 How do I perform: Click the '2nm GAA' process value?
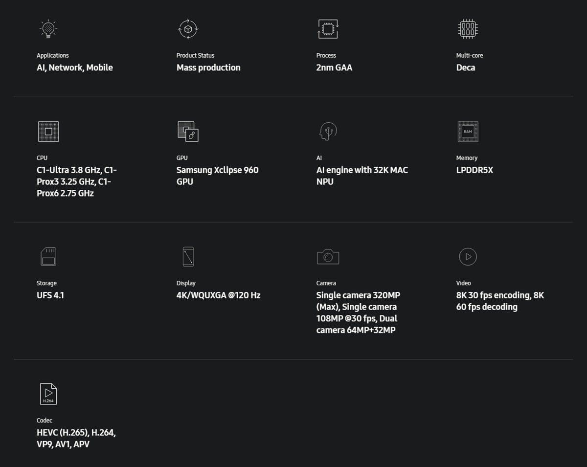(334, 67)
